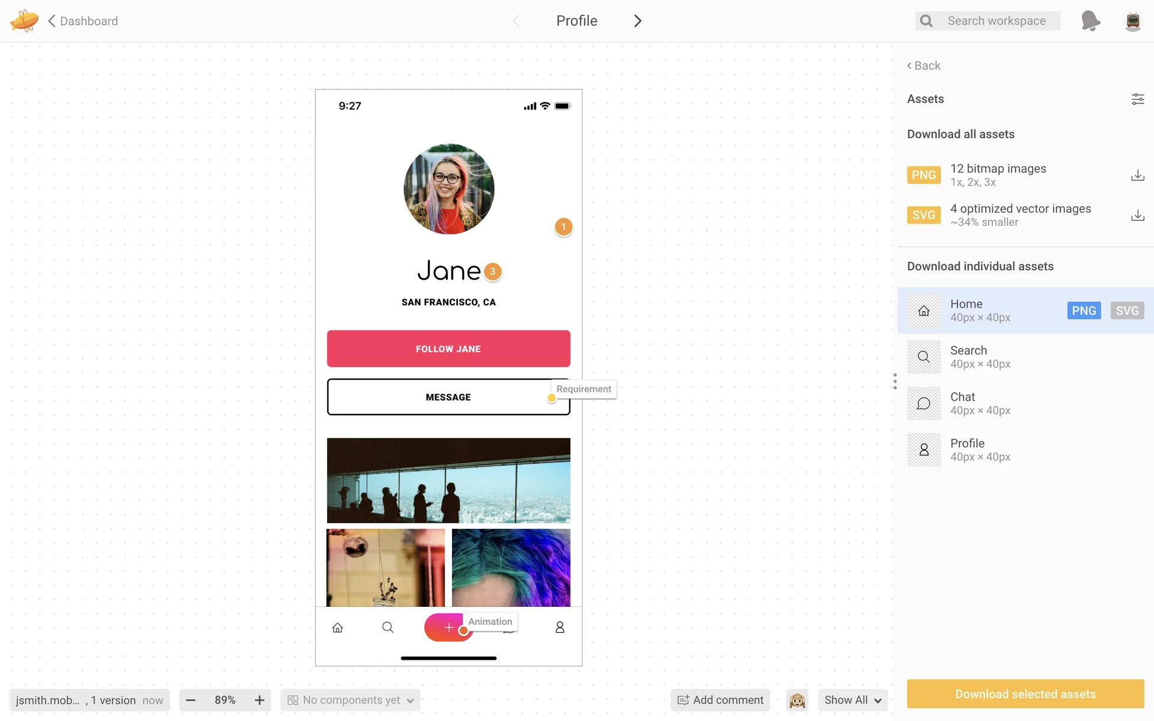Download the 12 bitmap PNG images
Viewport: 1154px width, 721px height.
pos(1137,175)
